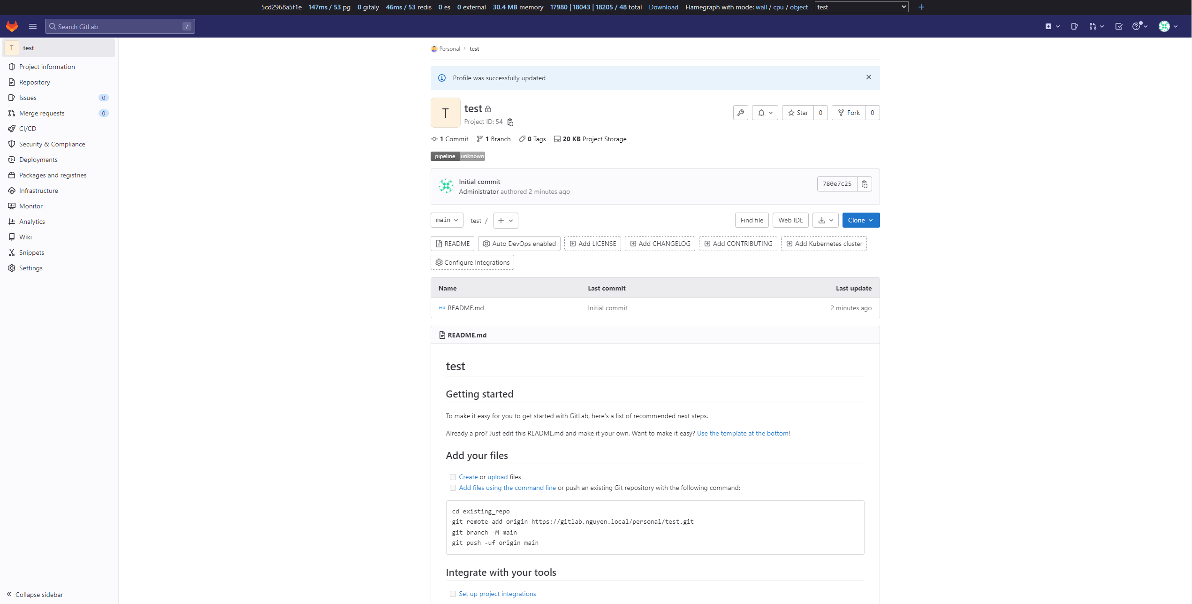This screenshot has height=604, width=1192.
Task: Open 'Use the template at the bottom' link
Action: (x=743, y=433)
